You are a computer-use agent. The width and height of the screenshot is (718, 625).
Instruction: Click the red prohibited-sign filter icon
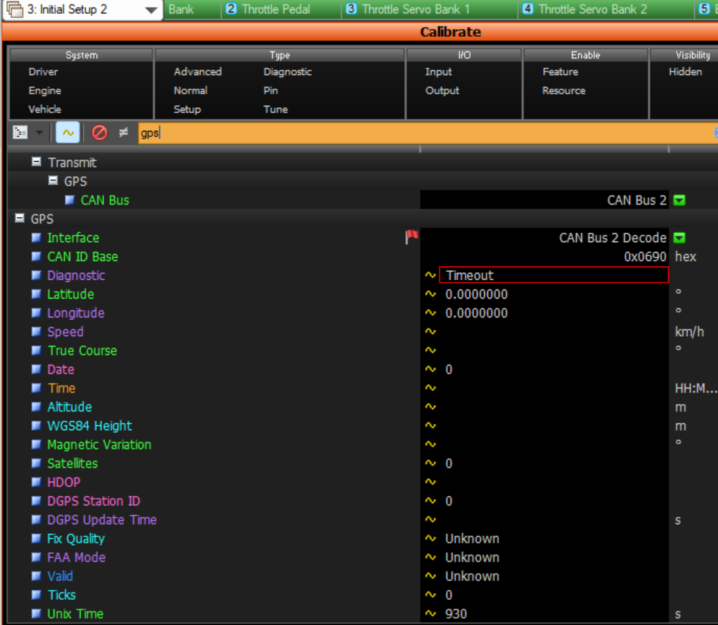coord(100,132)
